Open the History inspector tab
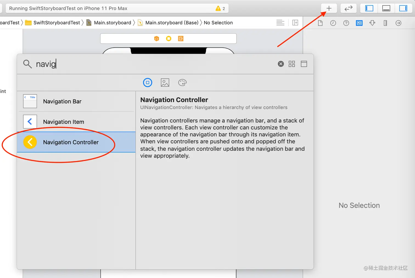 pos(333,23)
